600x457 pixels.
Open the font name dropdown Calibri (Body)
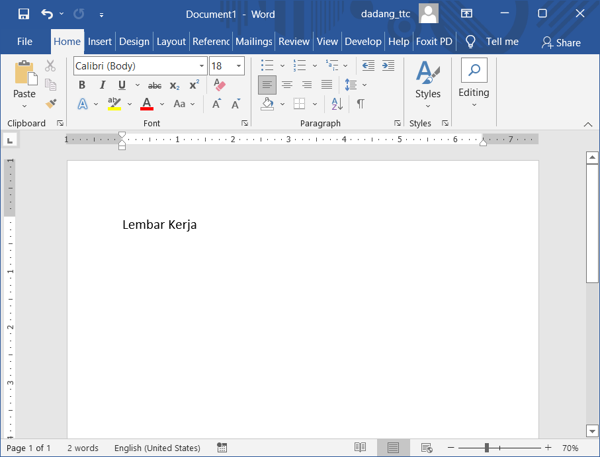pyautogui.click(x=202, y=66)
